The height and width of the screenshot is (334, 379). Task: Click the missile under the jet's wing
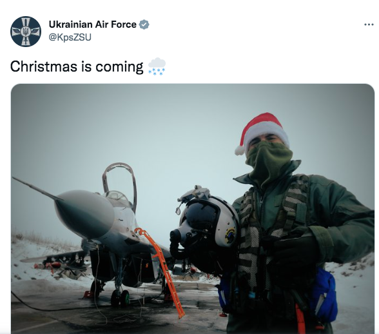(48, 265)
